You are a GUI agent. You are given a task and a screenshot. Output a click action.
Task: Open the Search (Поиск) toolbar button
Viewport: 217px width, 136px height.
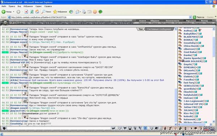click(x=46, y=12)
